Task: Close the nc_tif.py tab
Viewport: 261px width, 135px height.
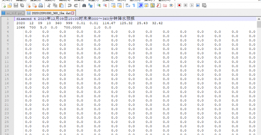Action: point(23,13)
